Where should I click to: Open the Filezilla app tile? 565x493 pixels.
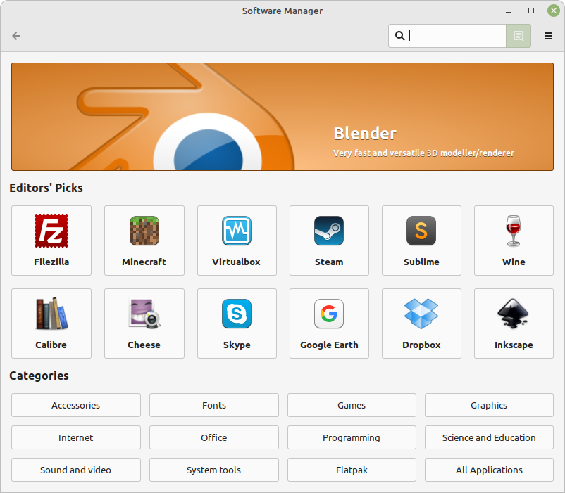pos(51,241)
